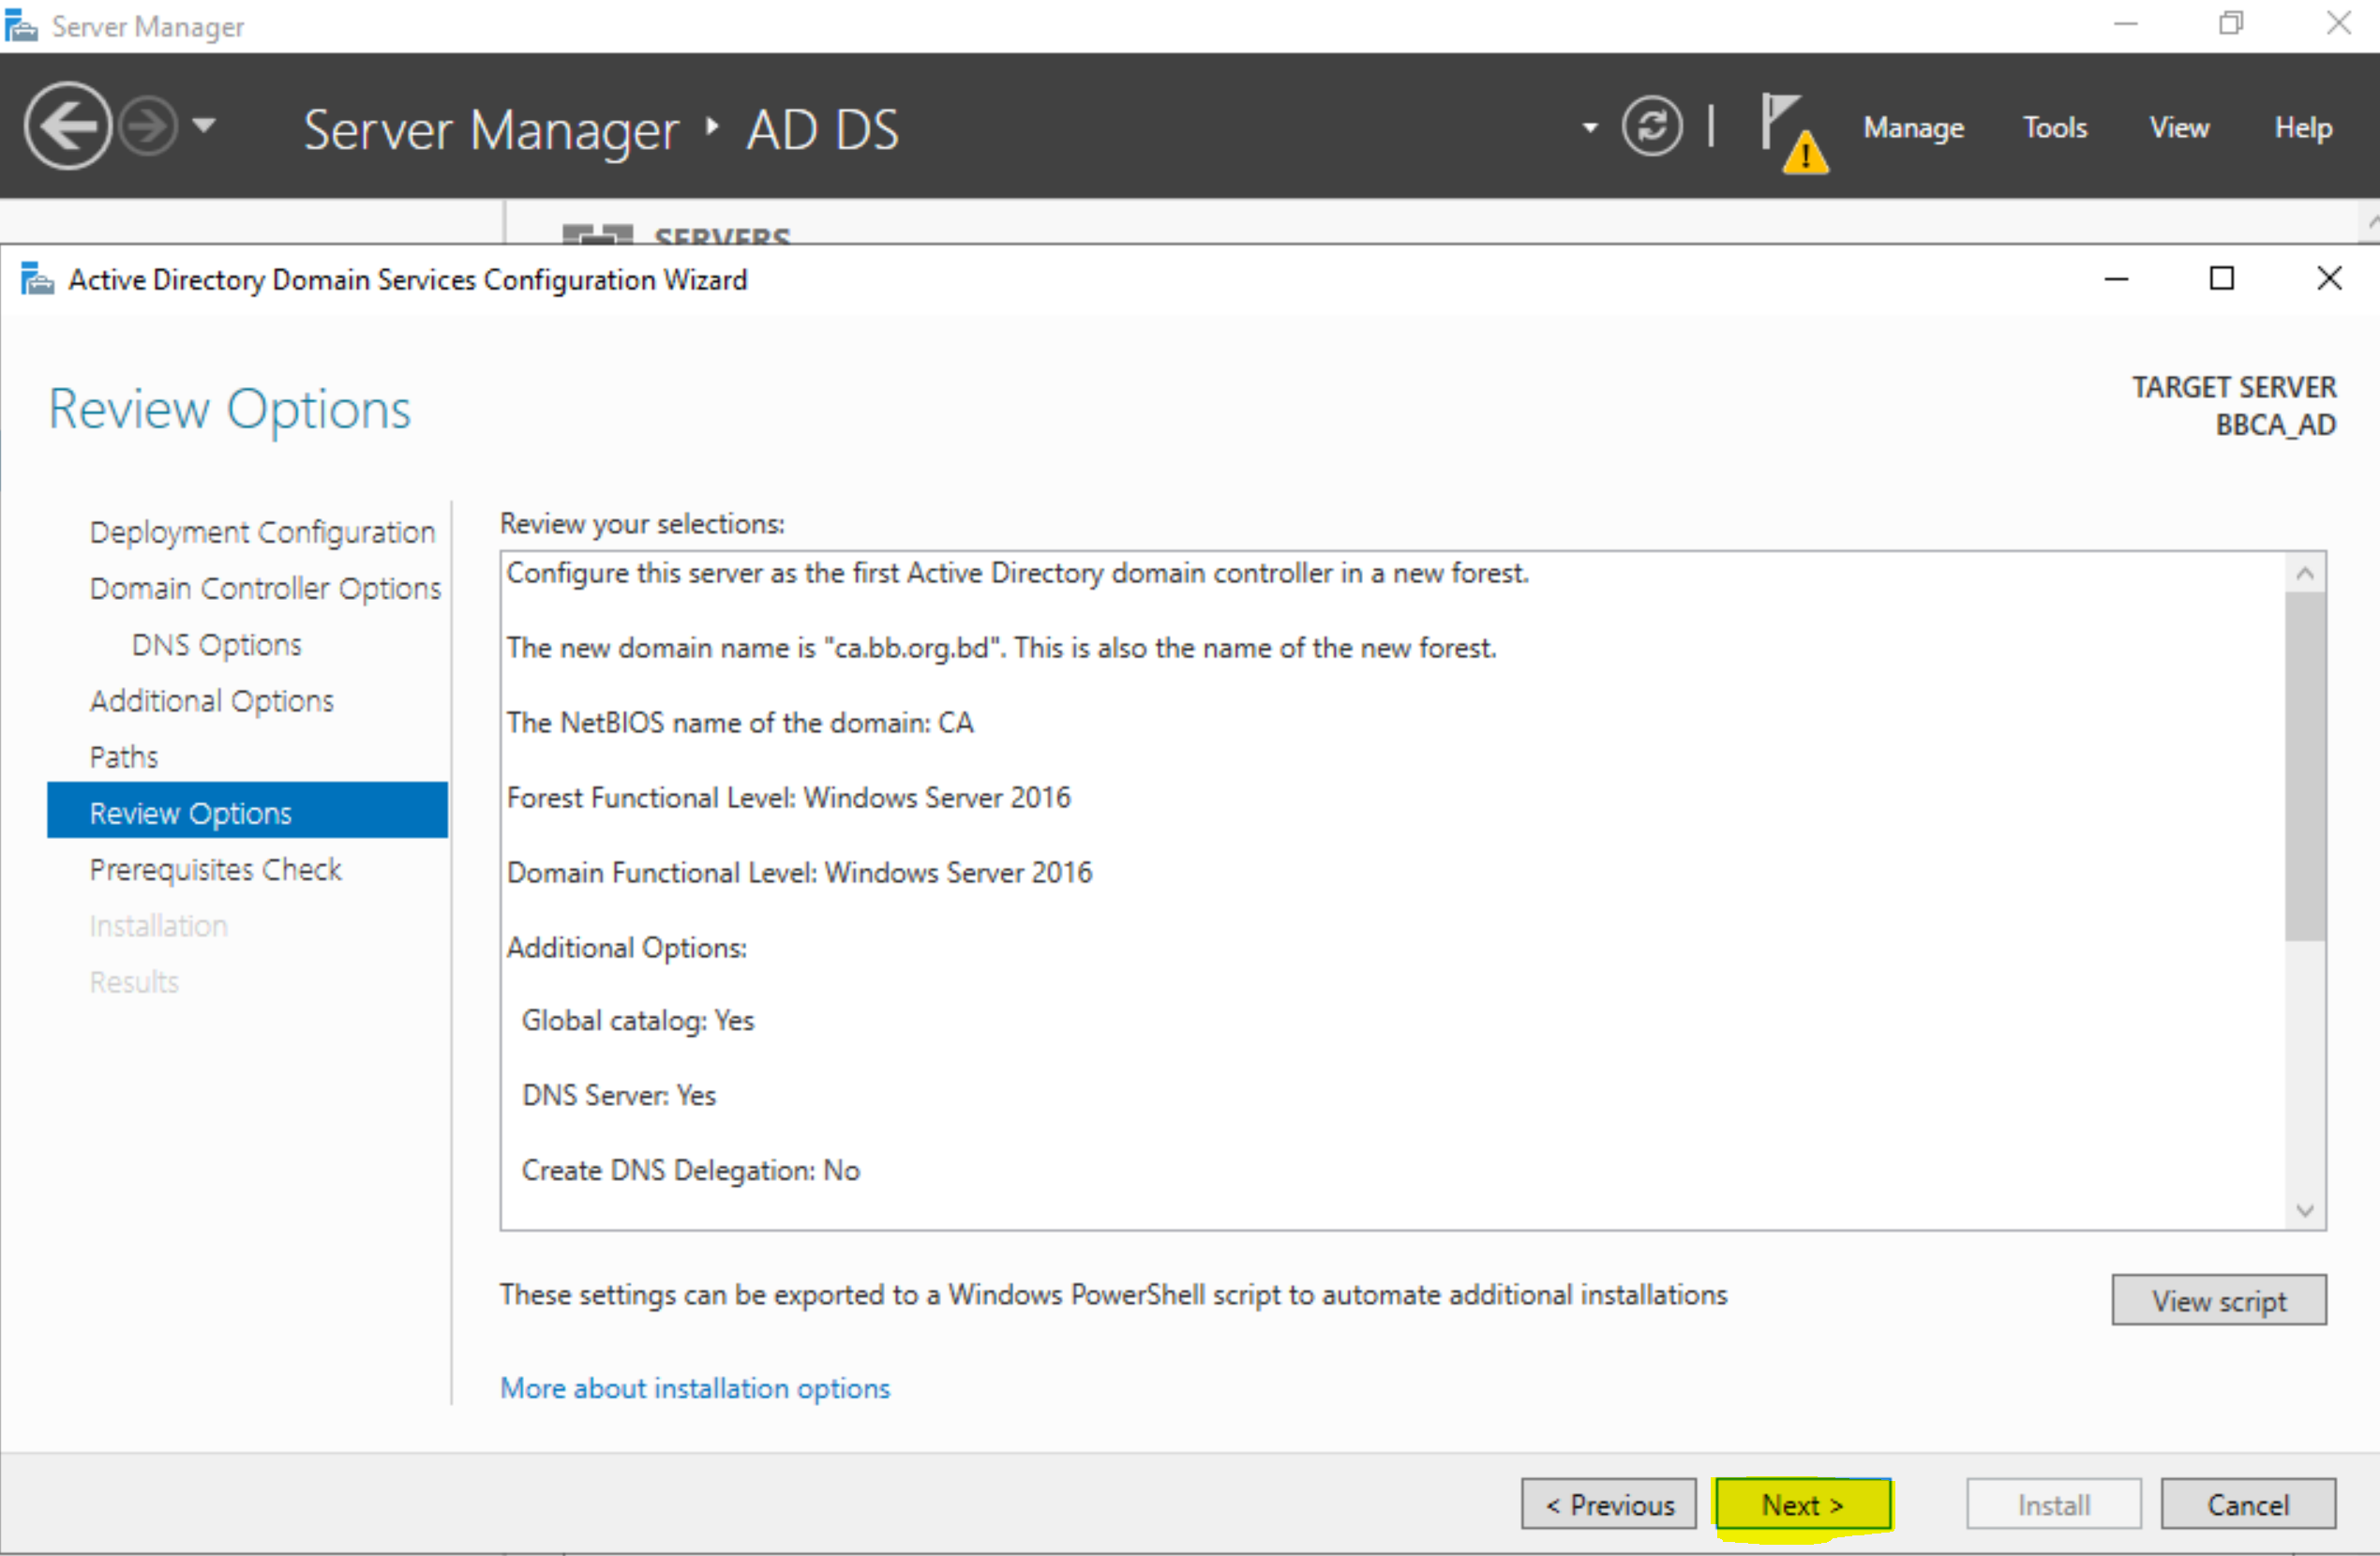The width and height of the screenshot is (2380, 1556).
Task: Click the AD DS breadcrumb in header
Action: (x=823, y=130)
